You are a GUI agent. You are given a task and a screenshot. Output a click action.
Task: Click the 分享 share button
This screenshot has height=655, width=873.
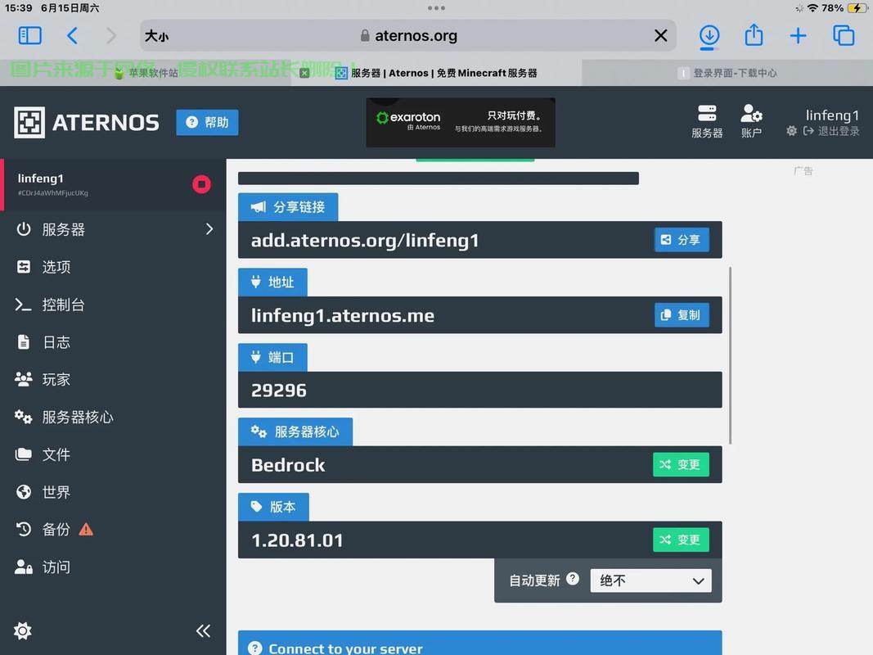point(682,240)
